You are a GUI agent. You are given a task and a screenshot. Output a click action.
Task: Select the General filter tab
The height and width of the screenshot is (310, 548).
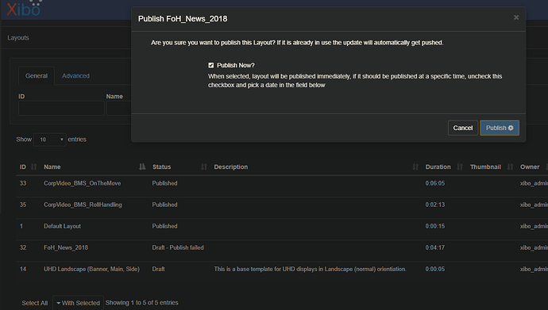(37, 75)
